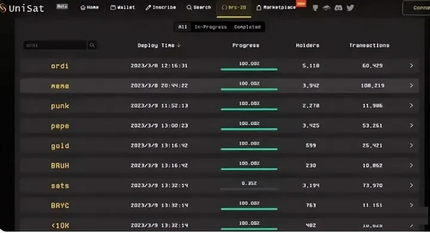Open the GitBook docs icon
The width and height of the screenshot is (430, 233).
326,8
